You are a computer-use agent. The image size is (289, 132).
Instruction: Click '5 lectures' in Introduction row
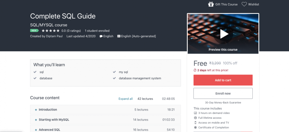[141, 110]
